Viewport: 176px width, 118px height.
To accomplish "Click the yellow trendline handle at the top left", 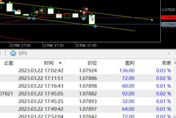I will click(10, 2).
